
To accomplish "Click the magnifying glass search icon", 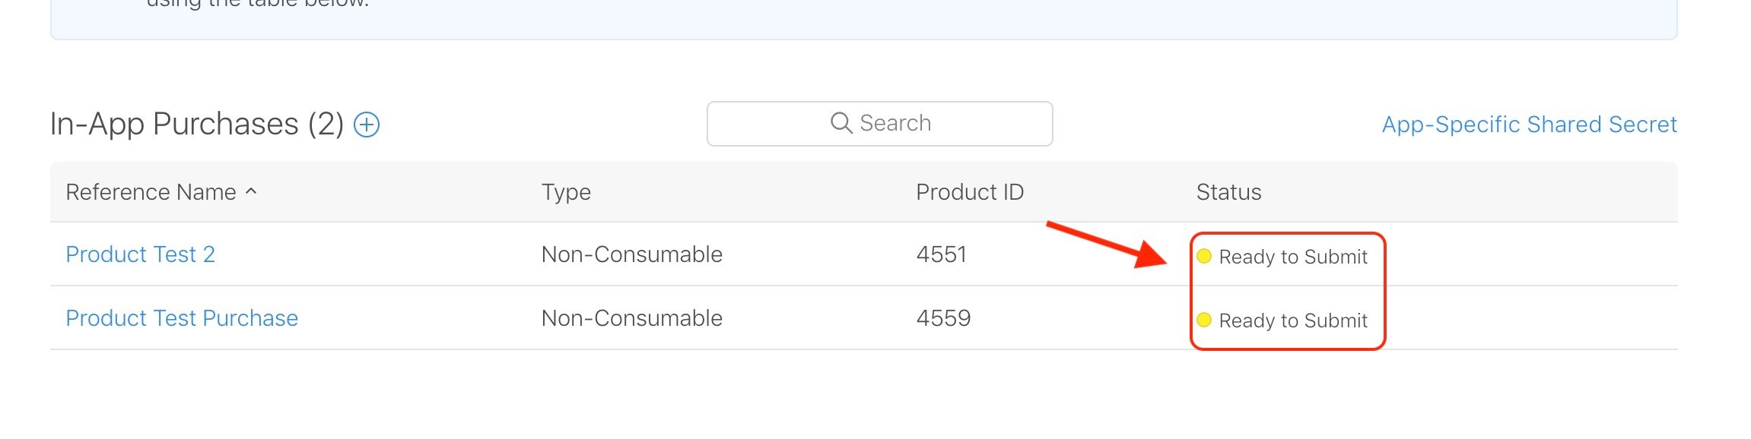I will point(841,123).
